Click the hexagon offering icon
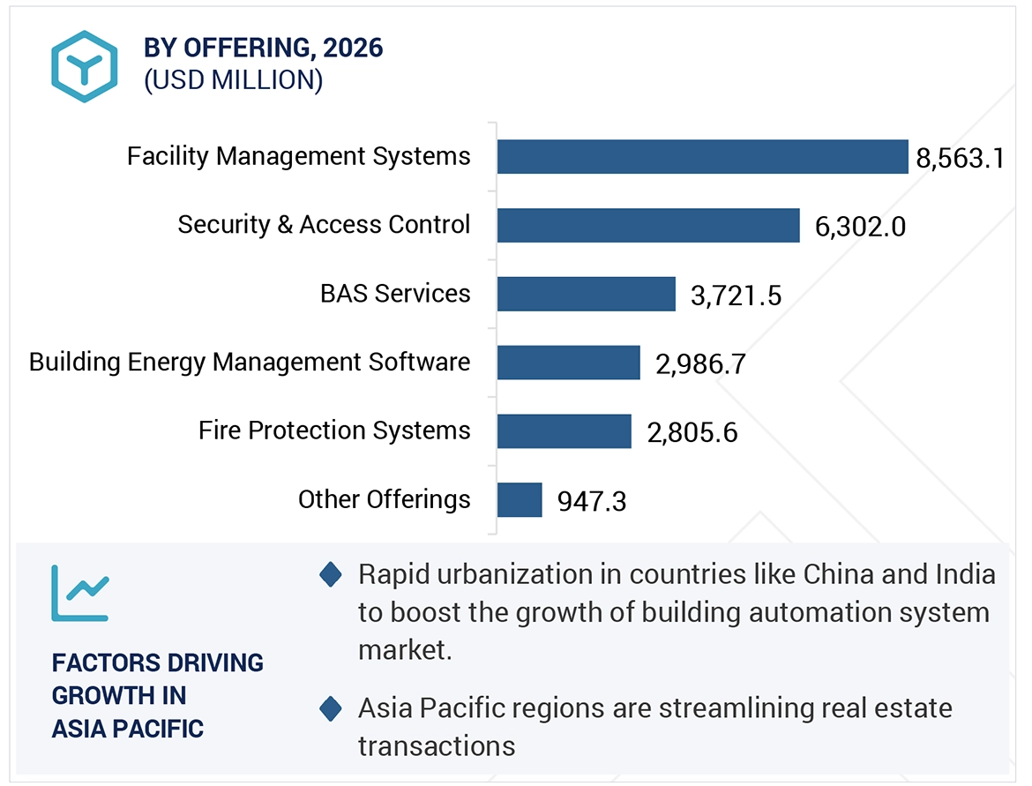 pyautogui.click(x=84, y=66)
